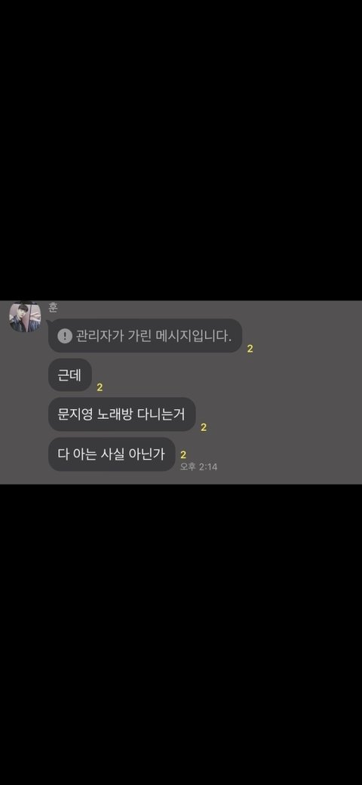Select the 다 아는 사실 아닌가 message
The height and width of the screenshot is (785, 362).
[x=112, y=454]
